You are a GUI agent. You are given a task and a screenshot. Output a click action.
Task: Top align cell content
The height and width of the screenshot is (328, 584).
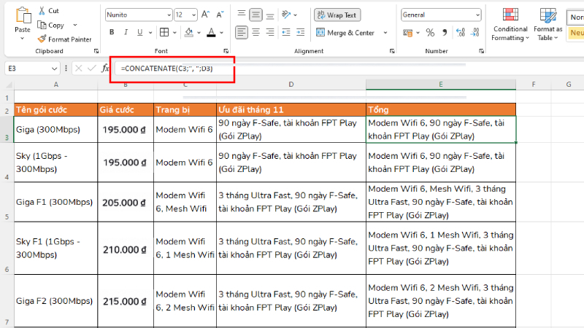click(x=242, y=15)
